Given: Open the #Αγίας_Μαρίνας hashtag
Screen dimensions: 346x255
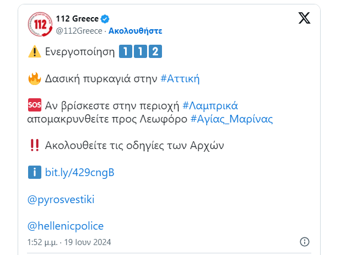Looking at the screenshot, I should (231, 119).
